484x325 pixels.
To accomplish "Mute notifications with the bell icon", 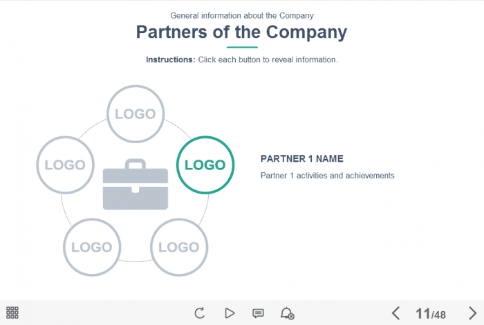I will pos(287,313).
